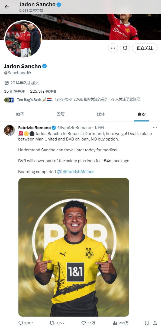Open Fabrizio Romano's avatar
161x328 pixels.
(x=9, y=130)
